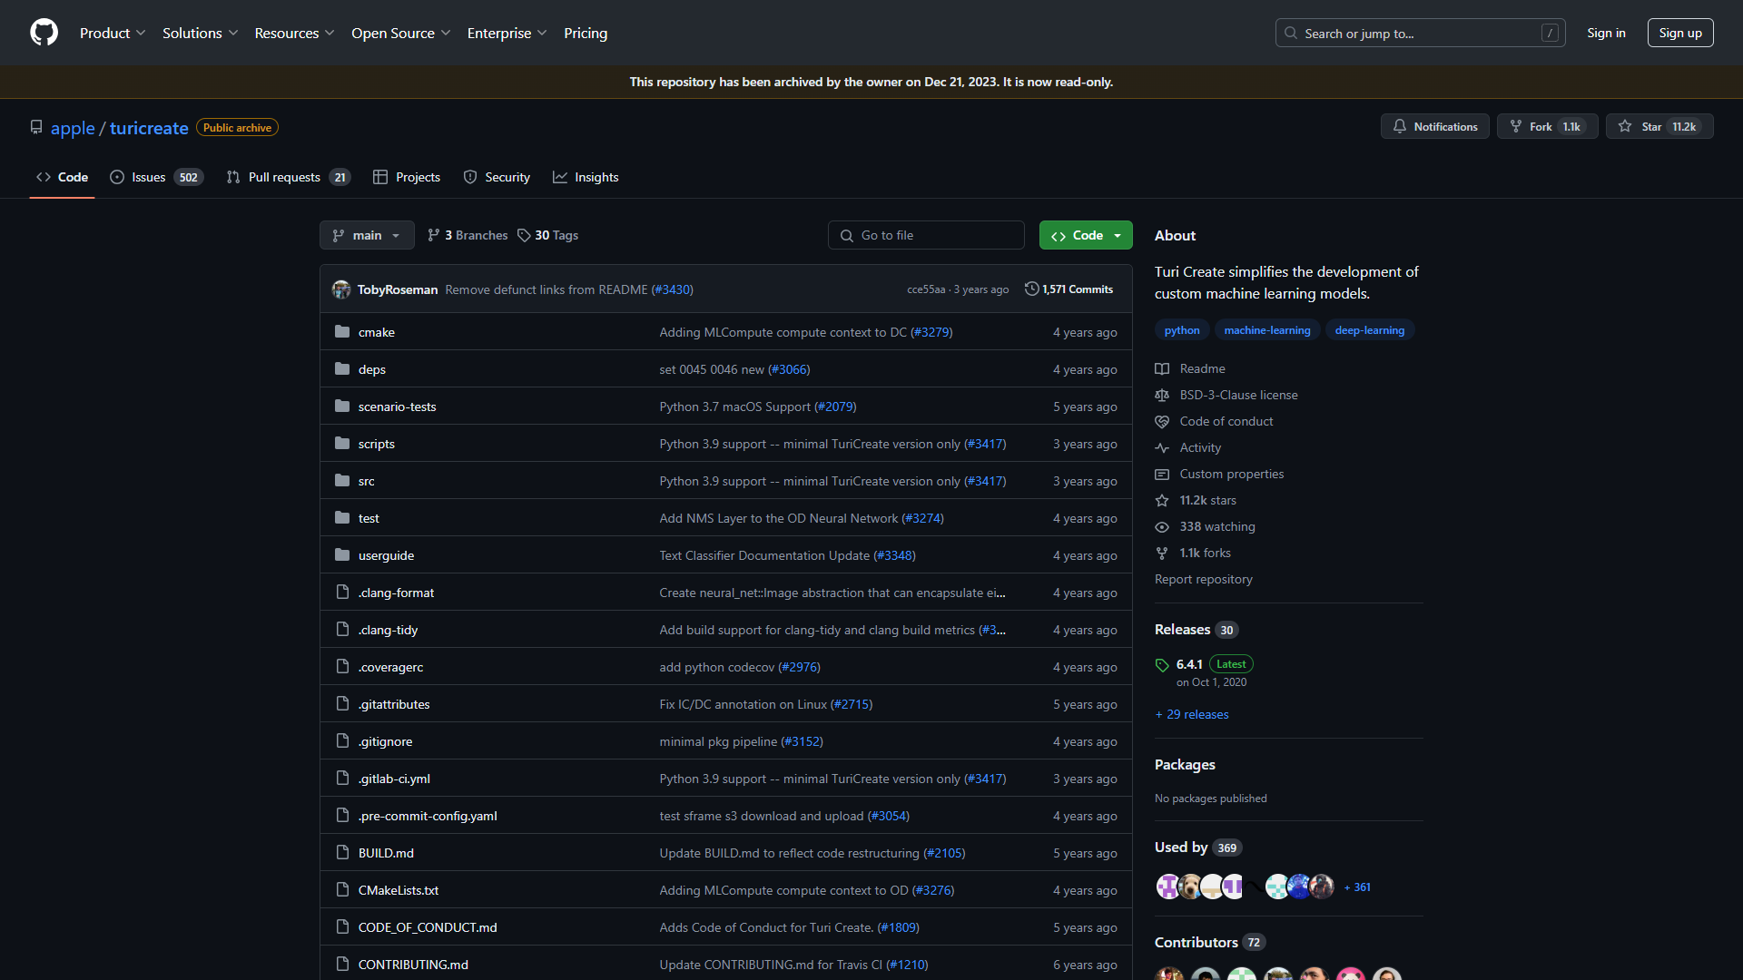Expand the main branch selector
The width and height of the screenshot is (1743, 980).
[365, 234]
